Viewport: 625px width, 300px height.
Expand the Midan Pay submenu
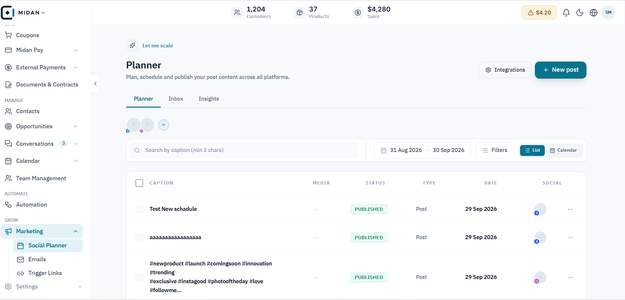[x=76, y=50]
